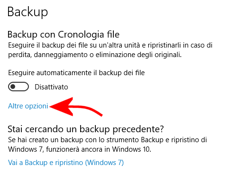Click the (Windows 7) part of bottom link
Image resolution: width=239 pixels, height=175 pixels.
(104, 163)
